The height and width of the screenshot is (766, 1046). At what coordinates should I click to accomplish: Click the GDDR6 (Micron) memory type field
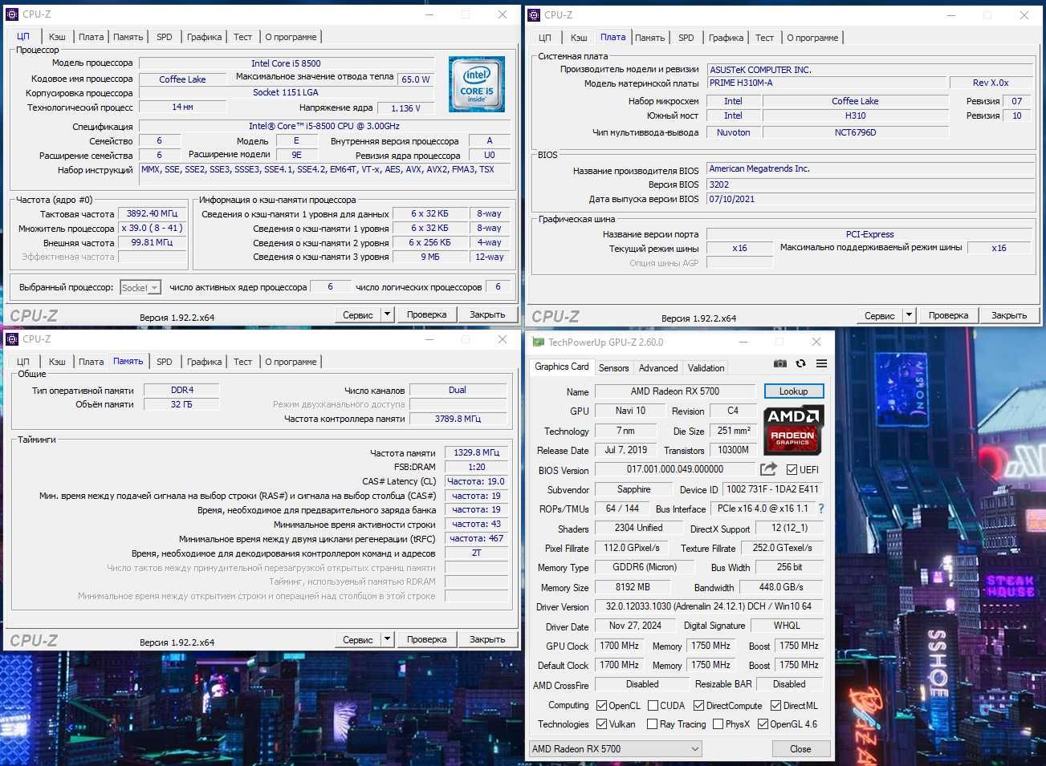pyautogui.click(x=645, y=567)
